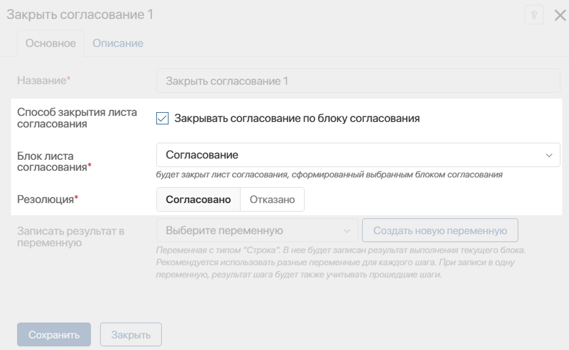Viewport: 569px width, 350px height.
Task: Open the Блок листа согласования dropdown
Action: (358, 155)
